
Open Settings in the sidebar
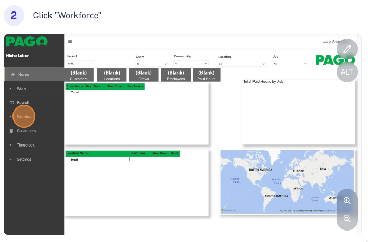pos(24,159)
